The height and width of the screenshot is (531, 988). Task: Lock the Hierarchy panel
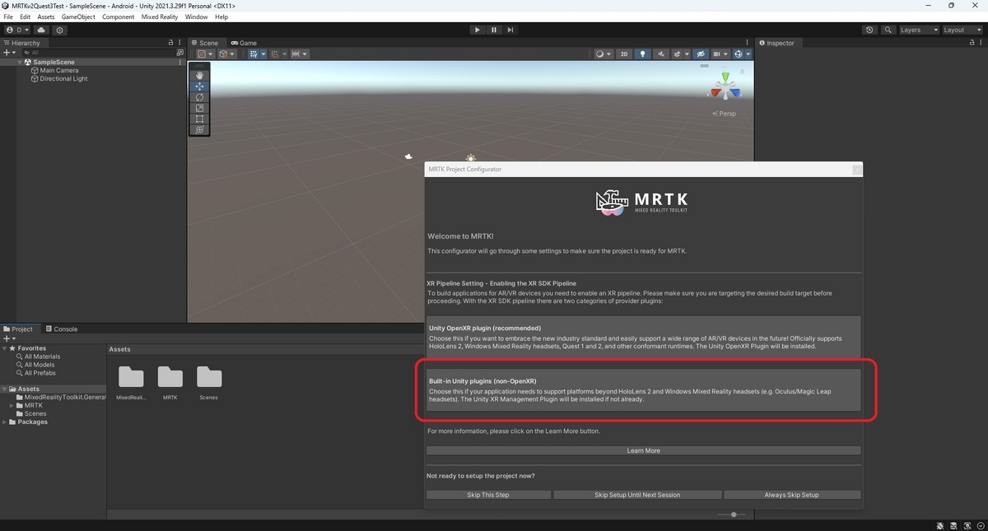tap(171, 43)
